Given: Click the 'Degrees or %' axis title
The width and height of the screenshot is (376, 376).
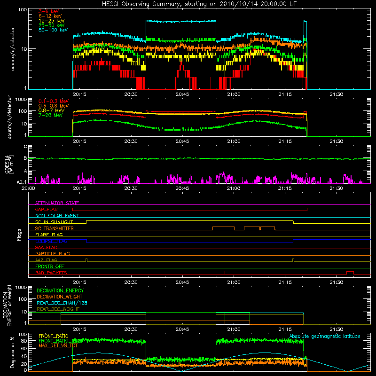Looking at the screenshot, I should click(12, 352).
